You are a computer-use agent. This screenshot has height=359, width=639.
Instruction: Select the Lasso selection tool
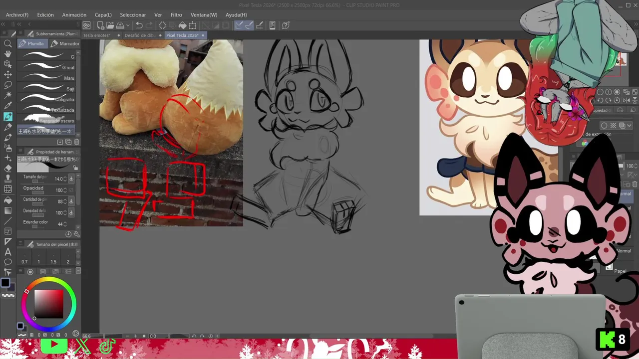tap(8, 85)
